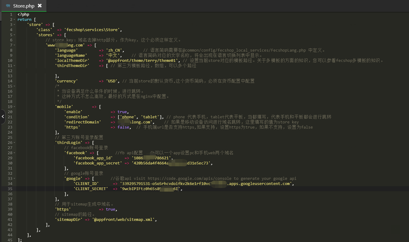This screenshot has height=242, width=409.
Task: Switch to the Store.php tab
Action: (24, 6)
